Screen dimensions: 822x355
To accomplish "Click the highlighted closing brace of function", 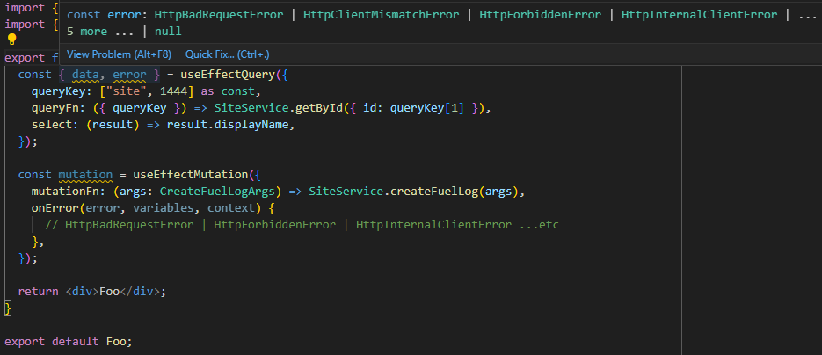I will coord(7,308).
